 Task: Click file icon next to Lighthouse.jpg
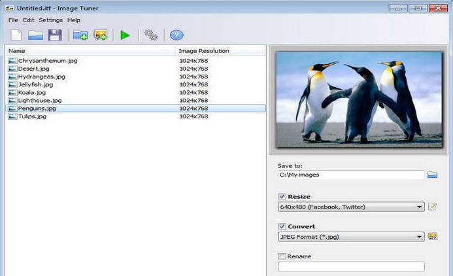(x=12, y=100)
